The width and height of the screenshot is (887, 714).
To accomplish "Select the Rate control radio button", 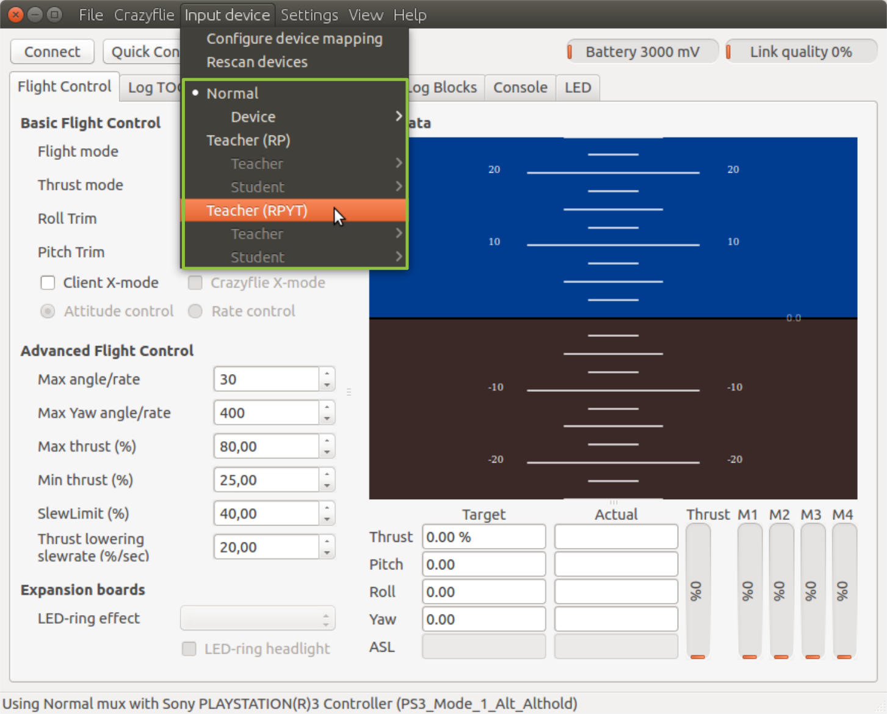I will pos(195,311).
